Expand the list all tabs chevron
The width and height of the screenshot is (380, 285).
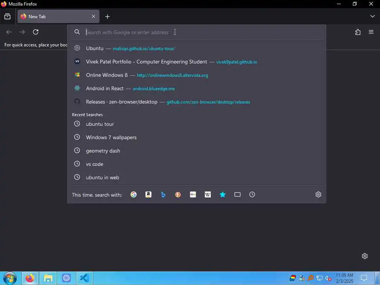click(x=373, y=16)
